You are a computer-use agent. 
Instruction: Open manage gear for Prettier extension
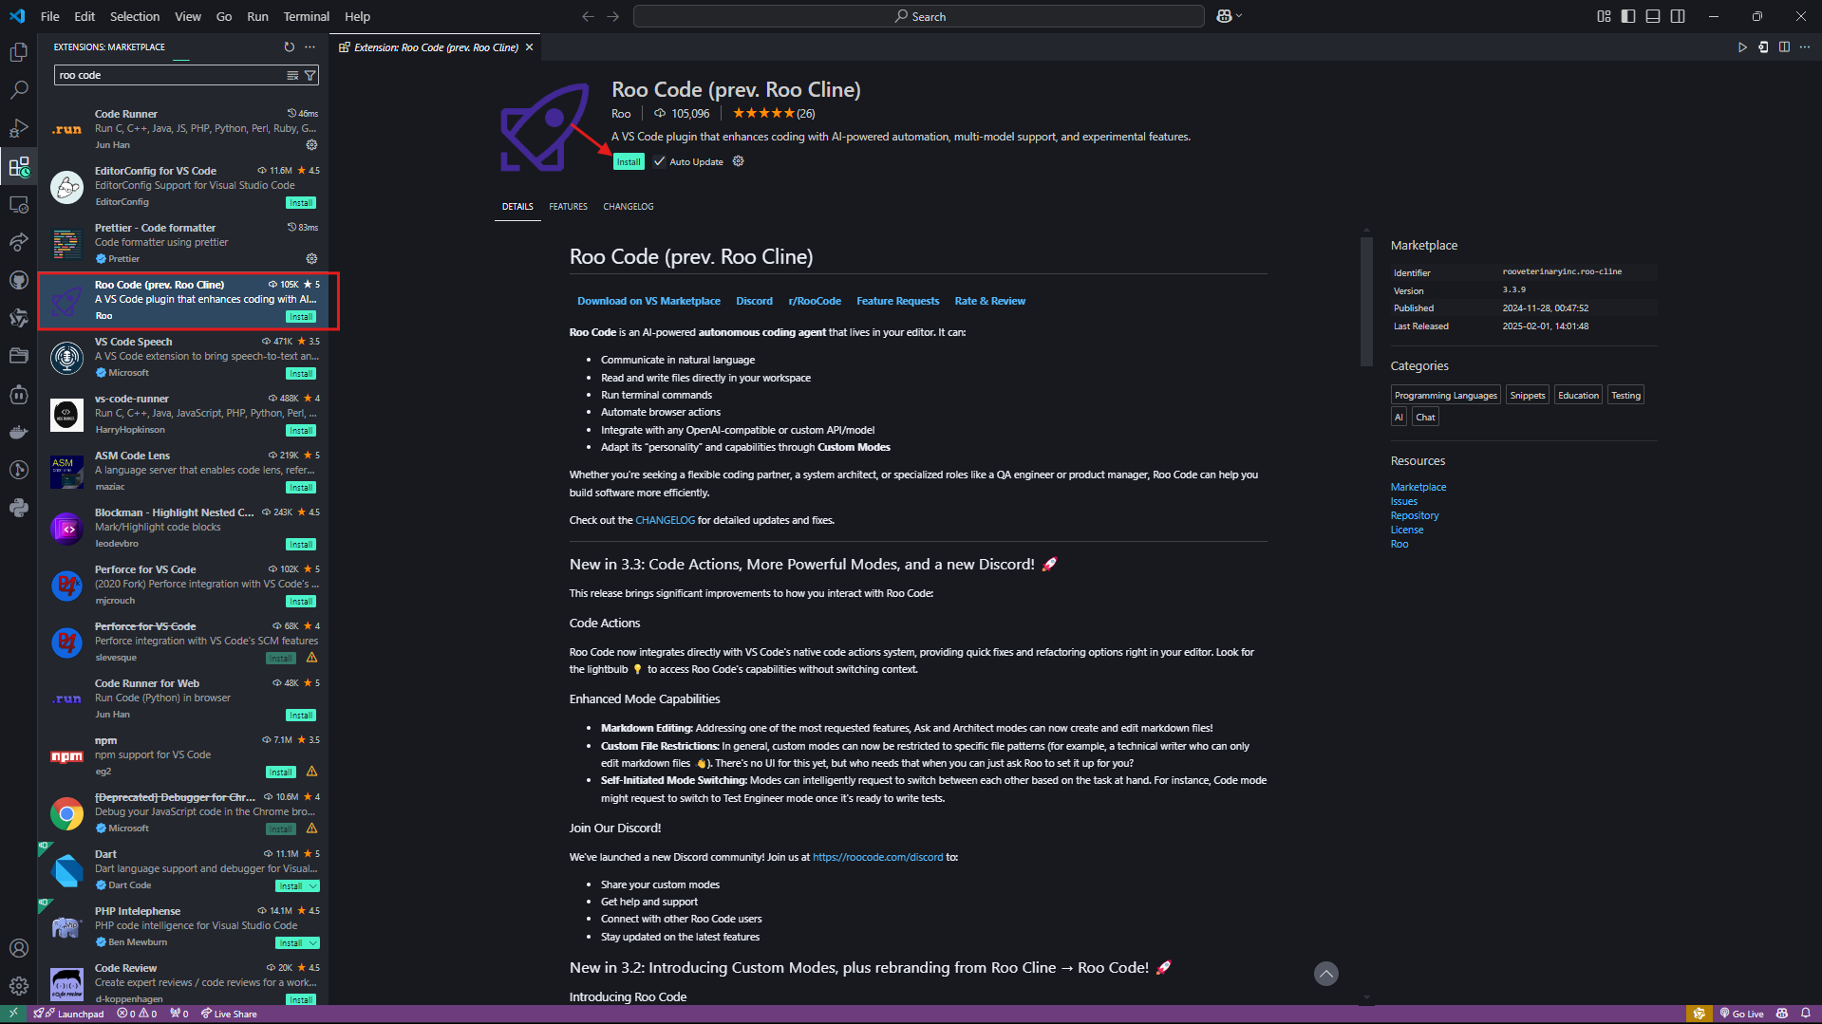click(x=311, y=259)
